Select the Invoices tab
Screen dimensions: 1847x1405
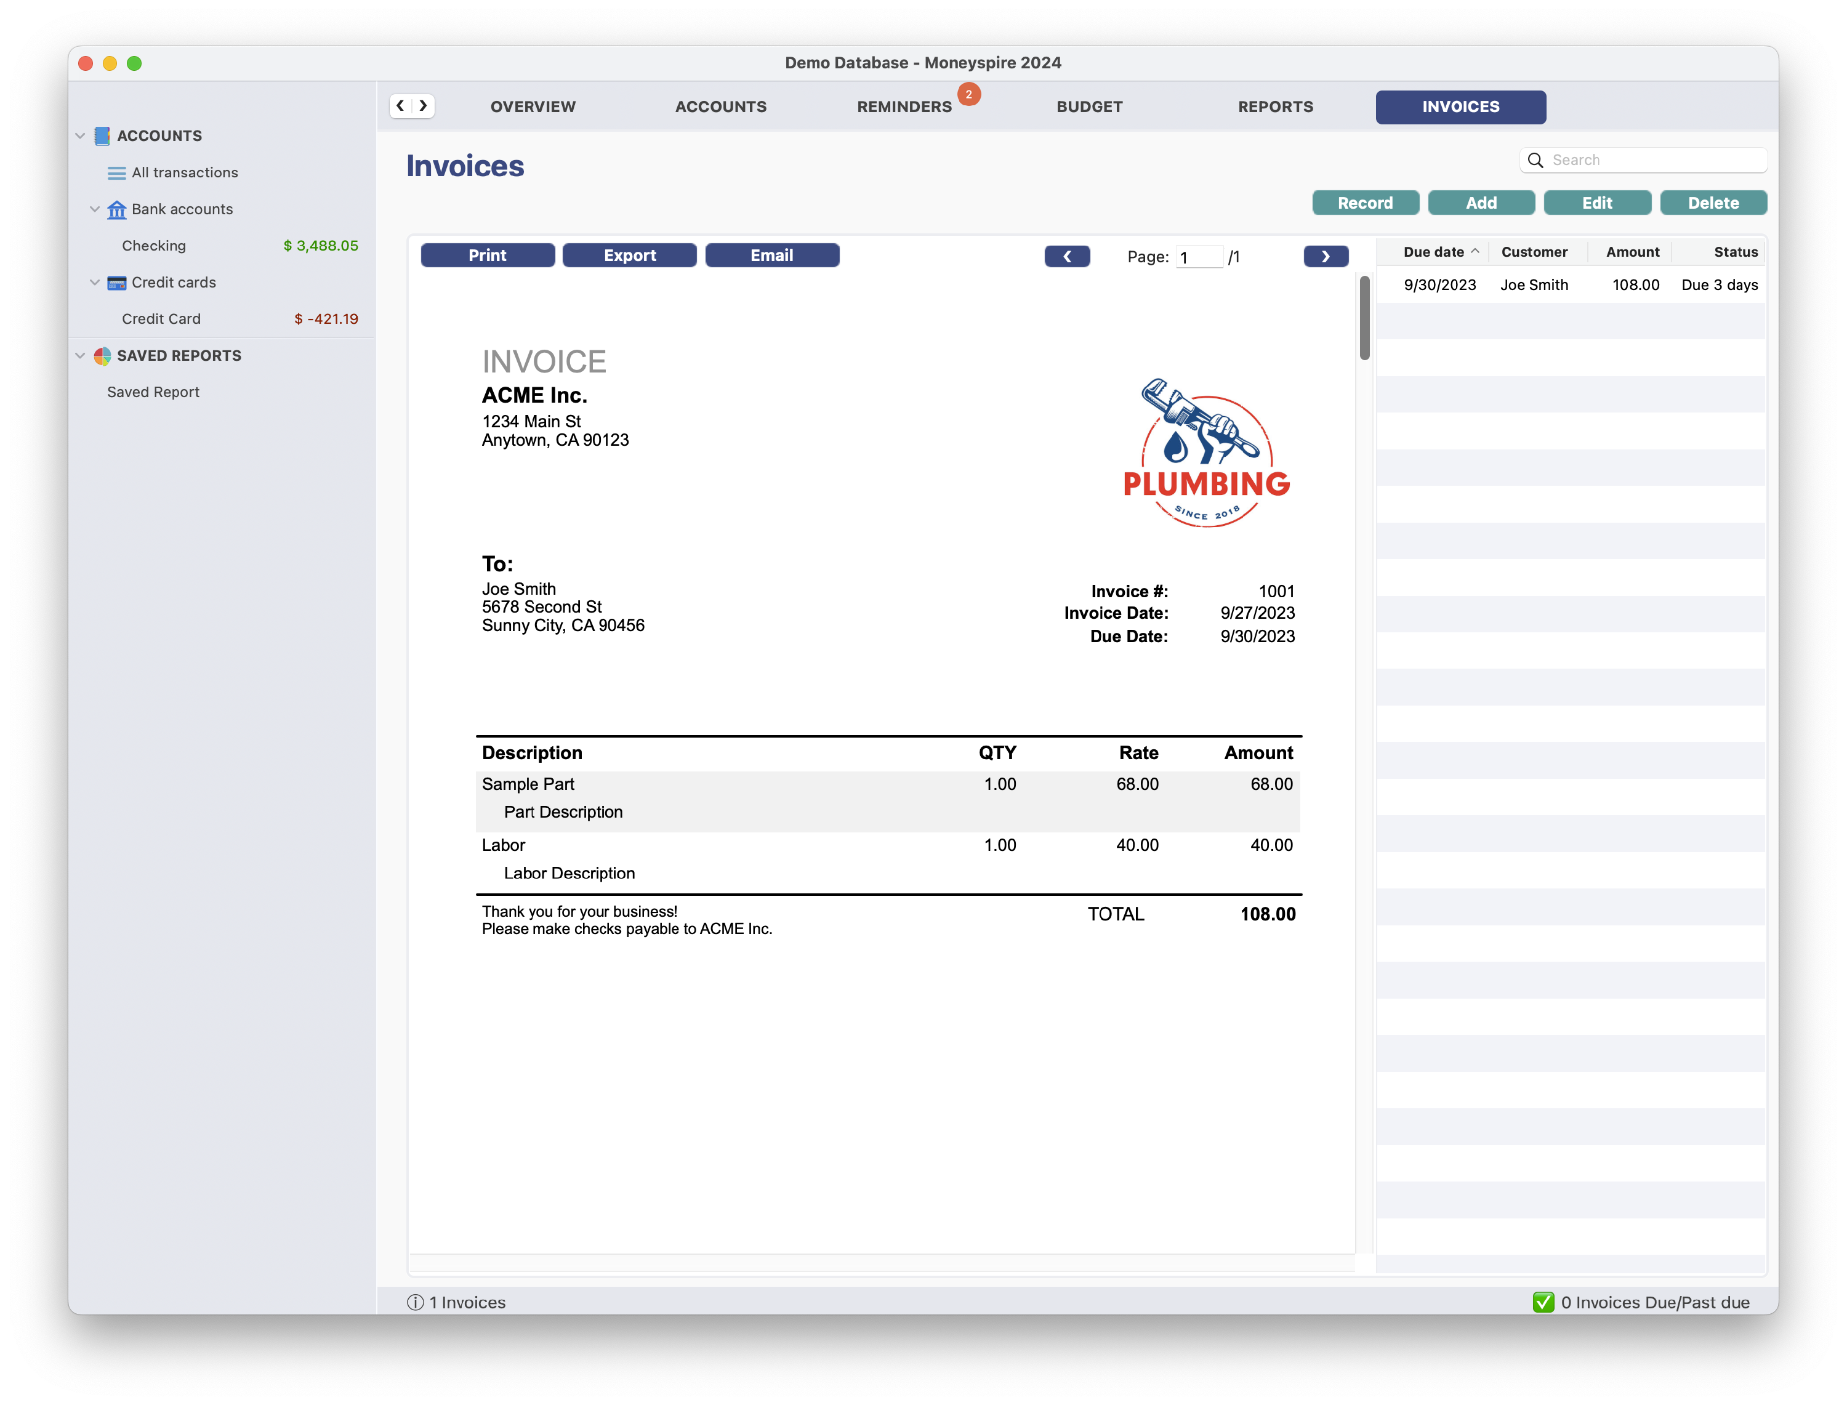click(1460, 107)
